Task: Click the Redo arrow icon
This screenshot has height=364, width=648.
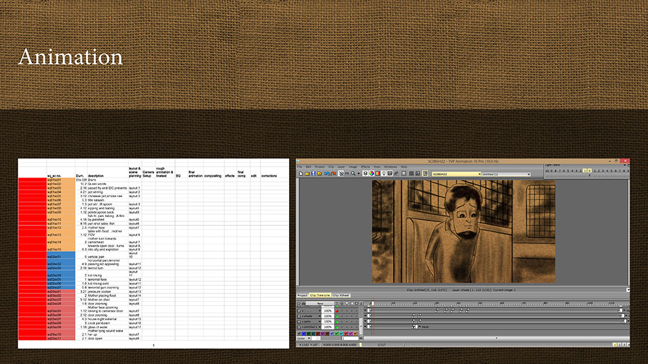Action: click(x=333, y=174)
